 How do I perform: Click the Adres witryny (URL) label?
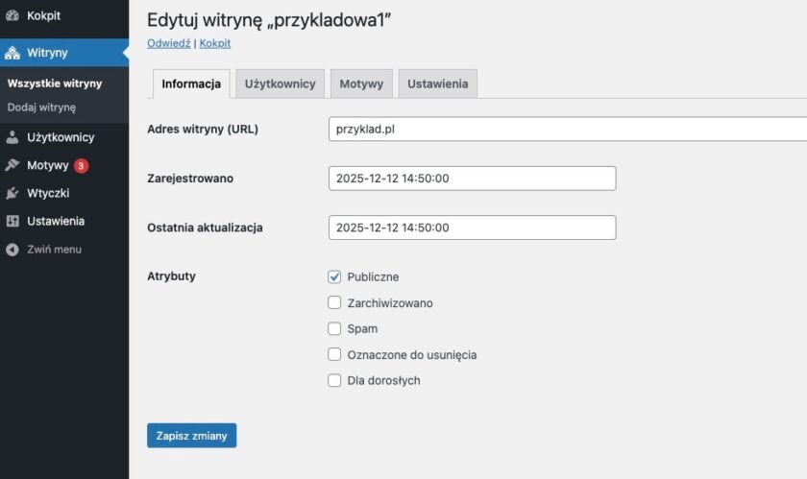coord(203,130)
